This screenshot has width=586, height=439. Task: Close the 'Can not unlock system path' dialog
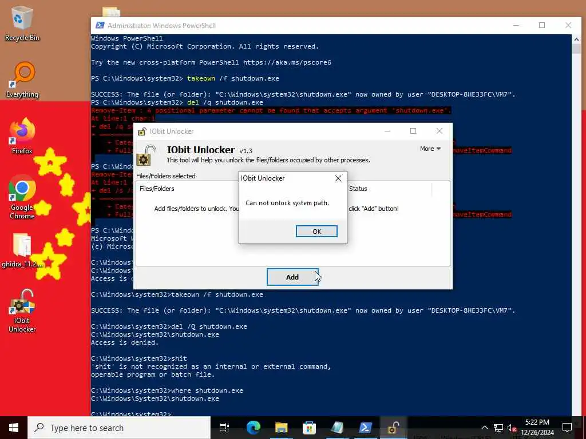(338, 178)
